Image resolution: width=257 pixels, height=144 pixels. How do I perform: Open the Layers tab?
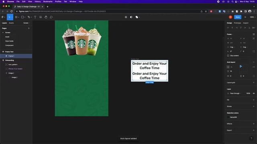(x=4, y=23)
